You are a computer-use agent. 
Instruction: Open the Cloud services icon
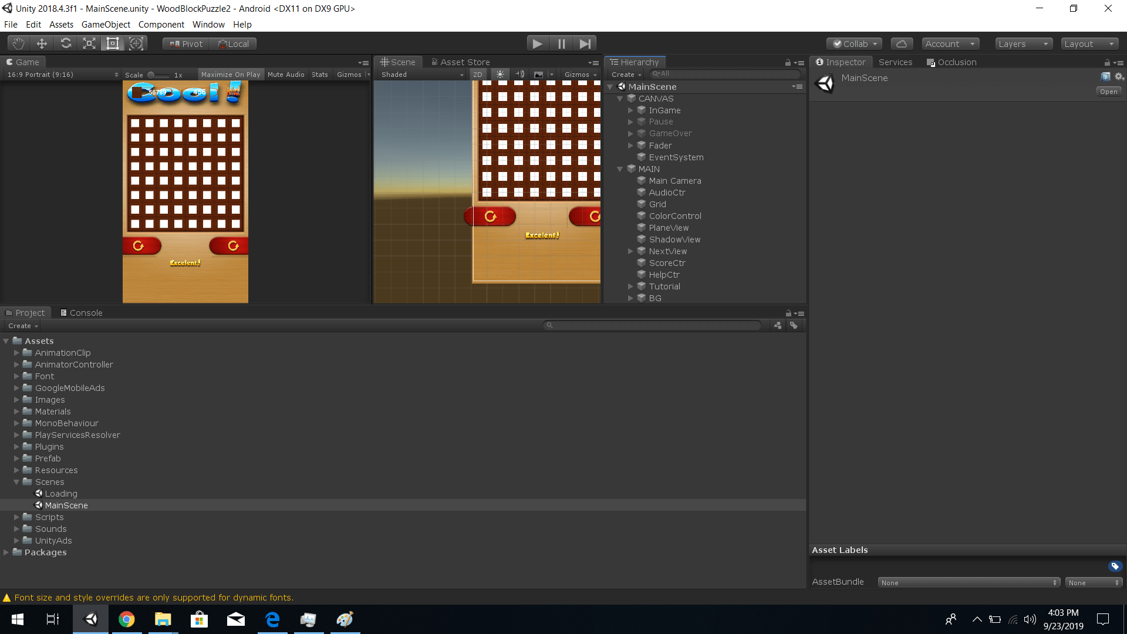pos(902,44)
